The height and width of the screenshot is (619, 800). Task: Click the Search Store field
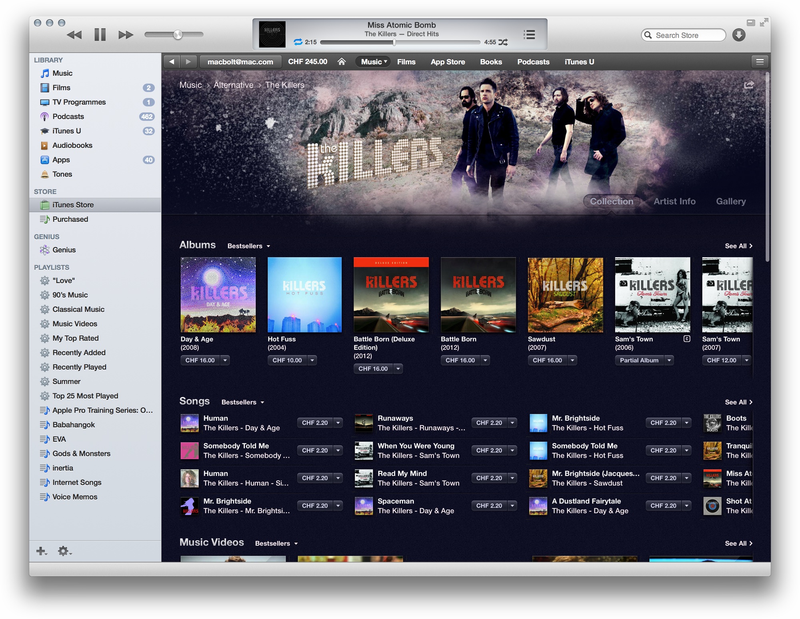[684, 35]
